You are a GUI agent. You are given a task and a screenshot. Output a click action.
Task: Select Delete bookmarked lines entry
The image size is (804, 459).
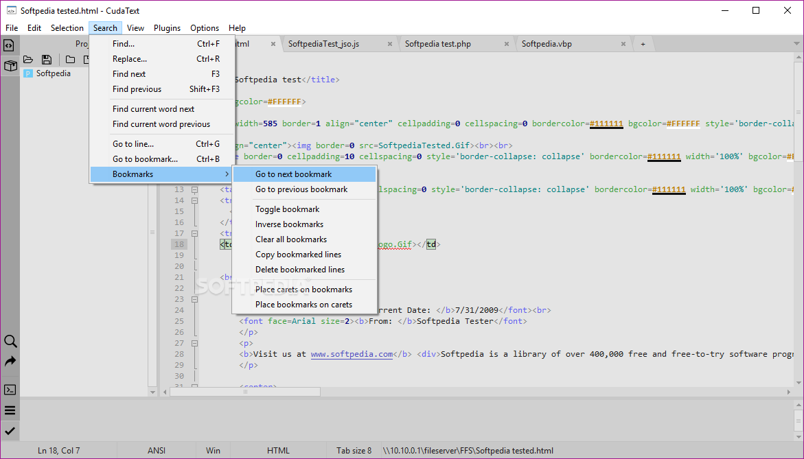(305, 270)
